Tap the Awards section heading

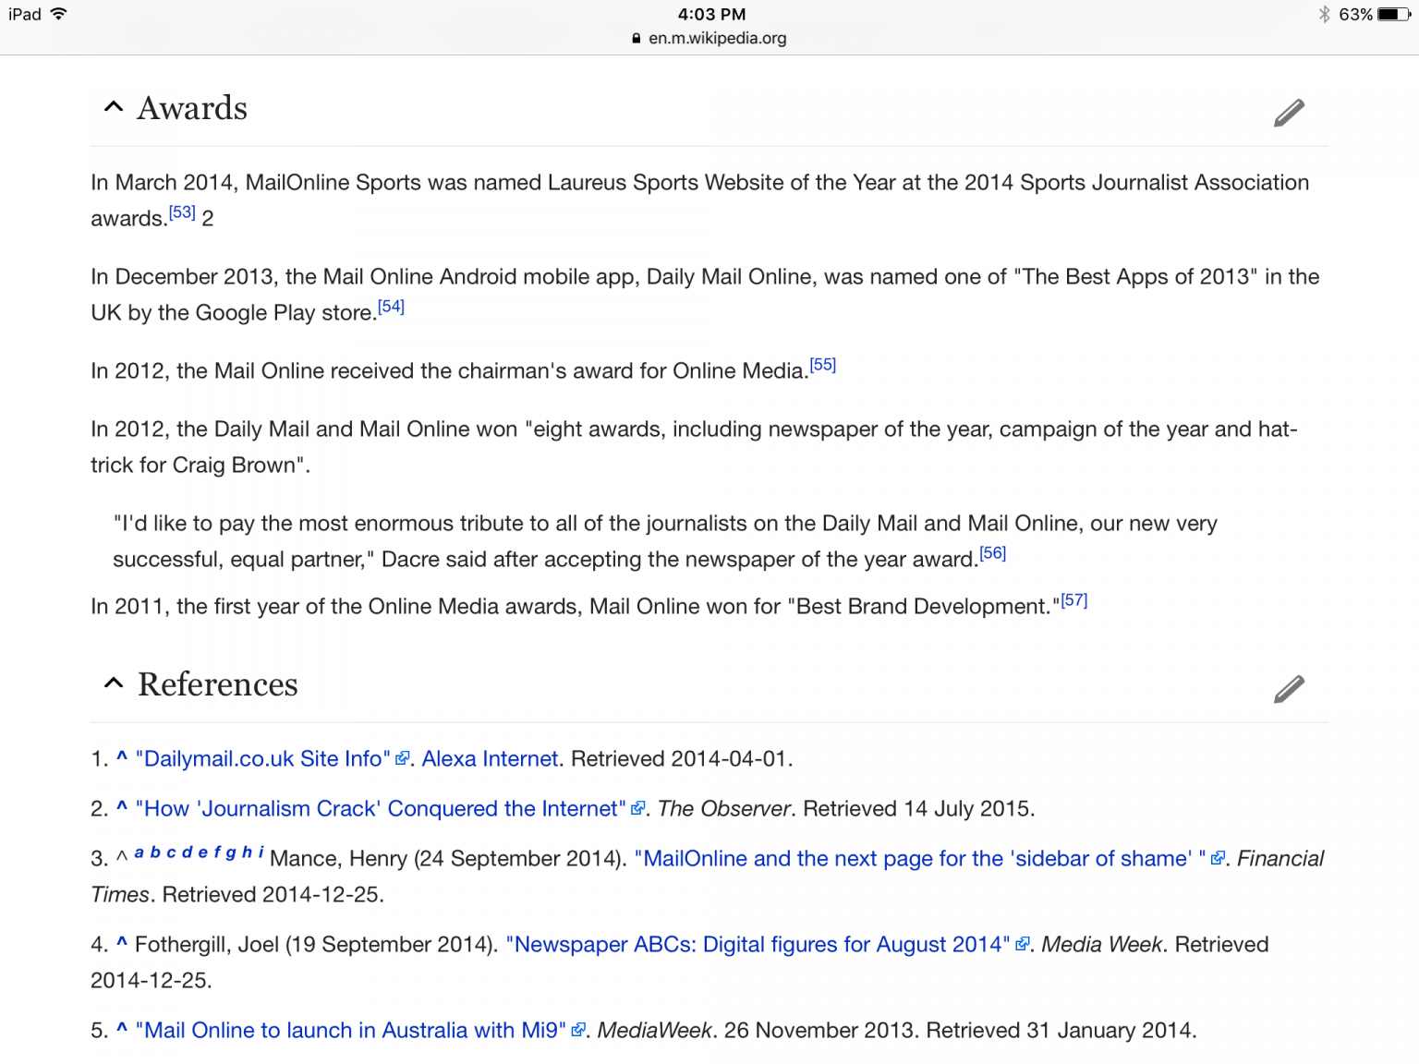click(192, 108)
